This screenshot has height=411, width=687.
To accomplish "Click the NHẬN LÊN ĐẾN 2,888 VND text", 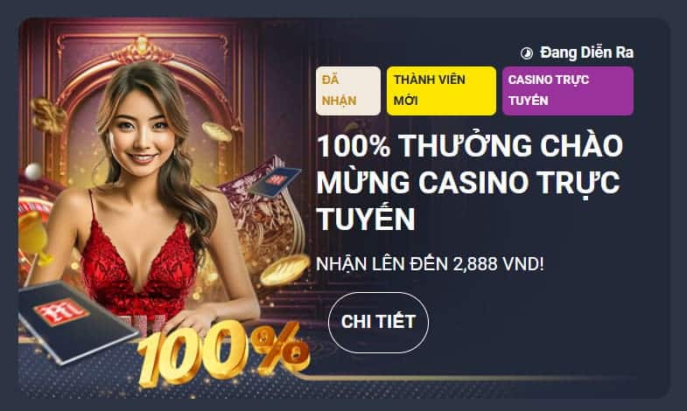I will [x=430, y=264].
